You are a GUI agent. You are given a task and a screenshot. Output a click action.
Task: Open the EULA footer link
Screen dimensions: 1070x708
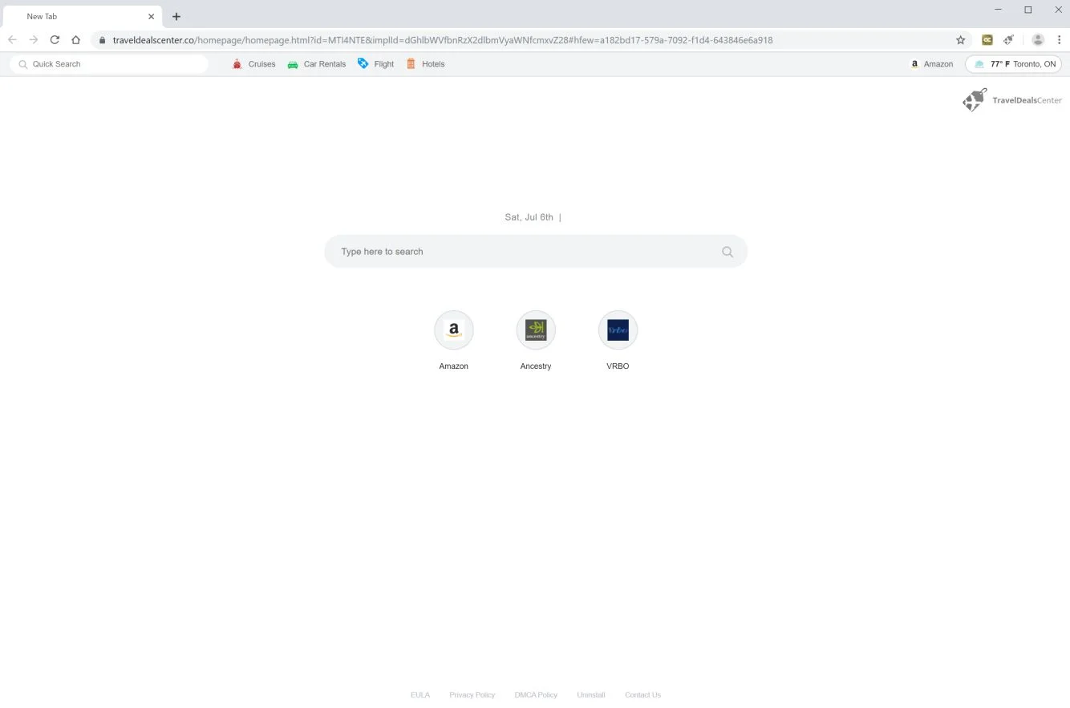[420, 695]
